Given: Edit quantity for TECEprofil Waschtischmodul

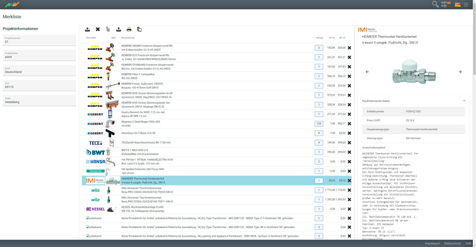Looking at the screenshot, I should click(319, 143).
